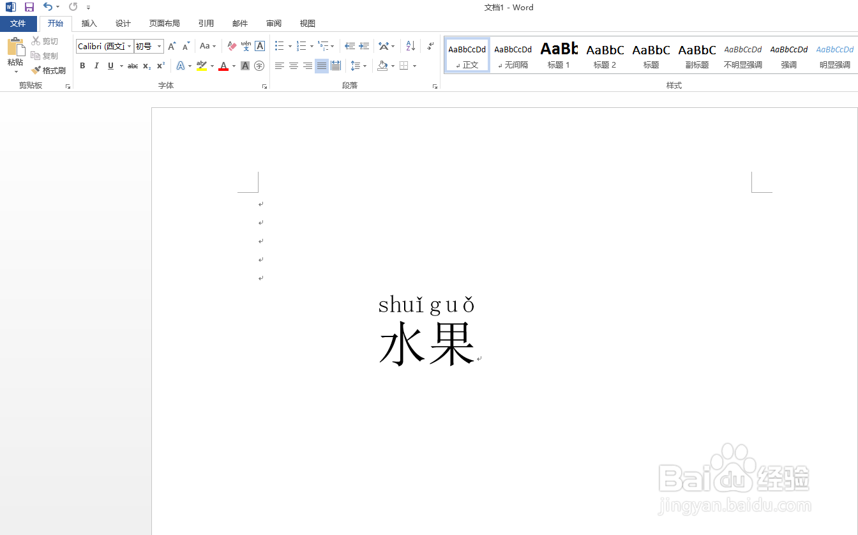
Task: Click the shrink font size icon
Action: [x=186, y=46]
